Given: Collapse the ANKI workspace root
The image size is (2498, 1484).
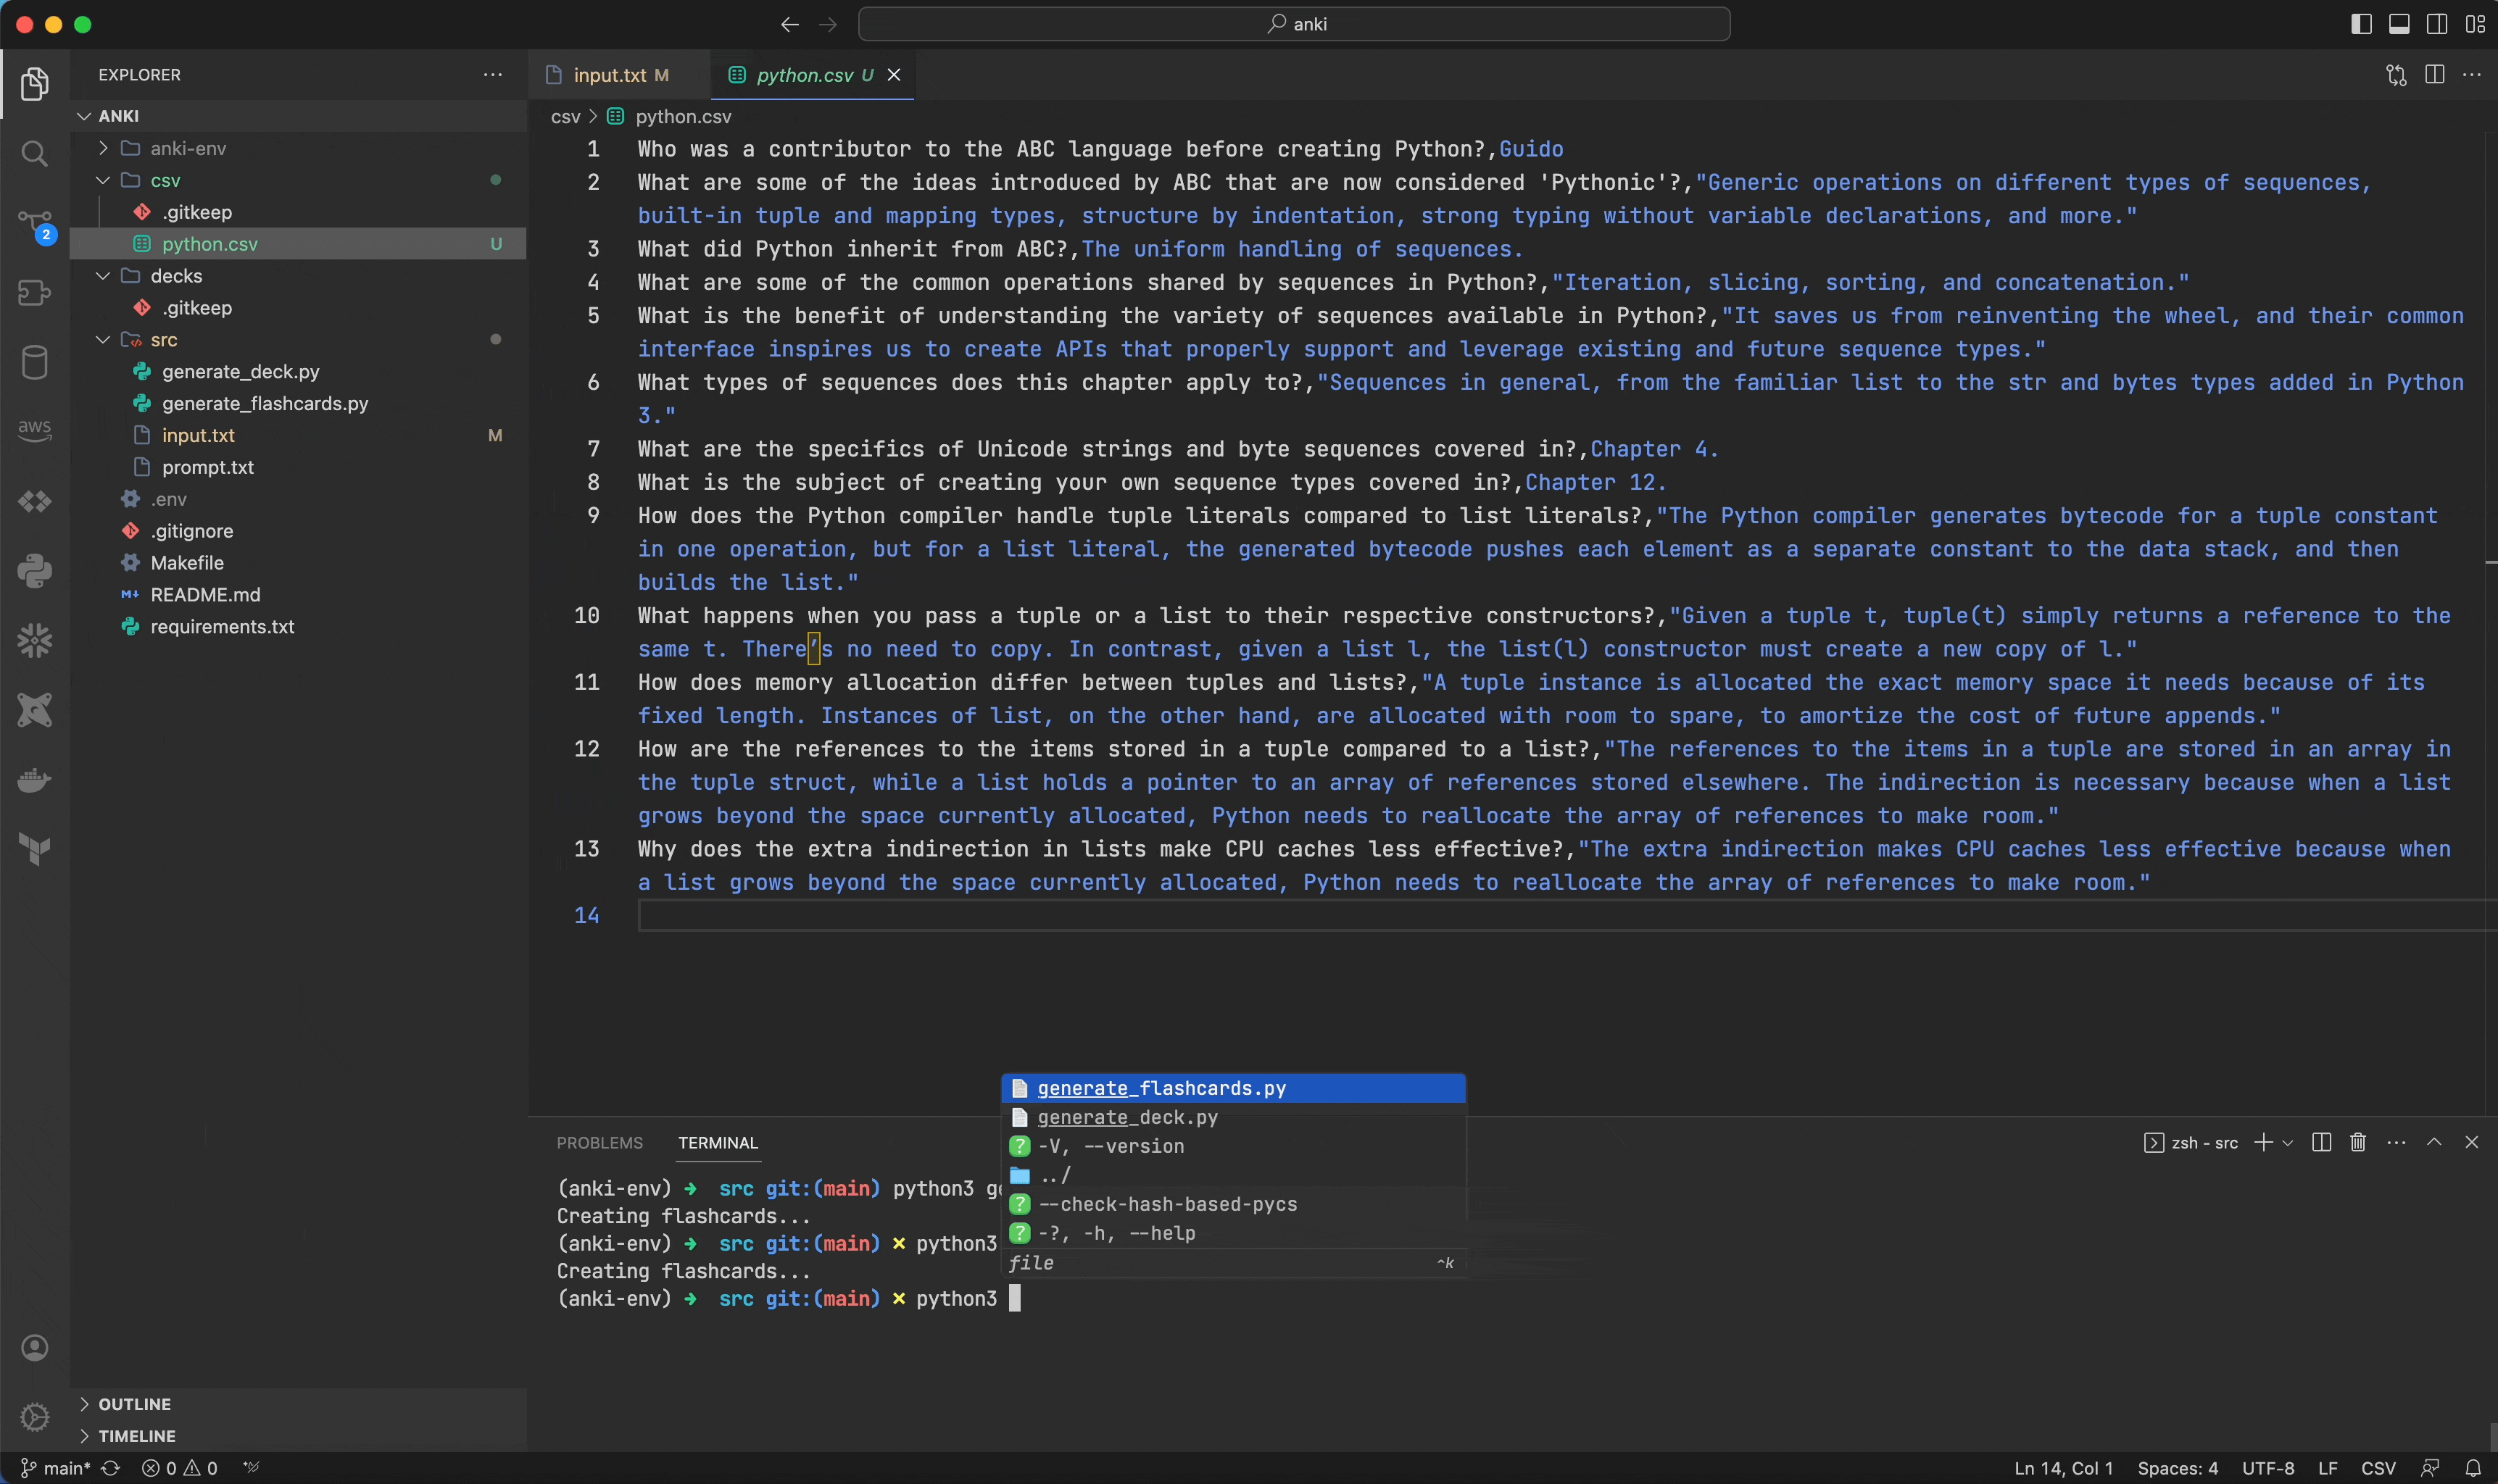Looking at the screenshot, I should pos(84,116).
